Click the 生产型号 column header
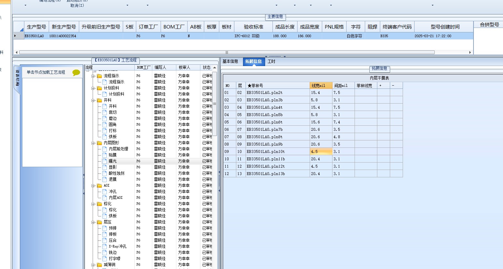 point(36,27)
